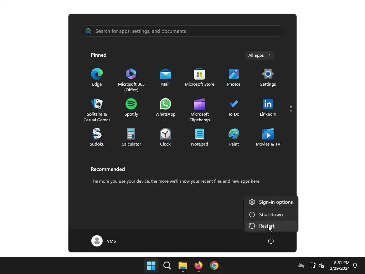Click the Windows Start button in taskbar
Screen dimensions: 365x274
click(151, 265)
